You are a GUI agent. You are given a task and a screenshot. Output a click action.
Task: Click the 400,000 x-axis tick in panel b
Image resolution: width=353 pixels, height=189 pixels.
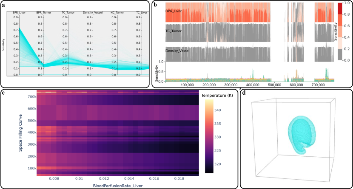(253, 85)
